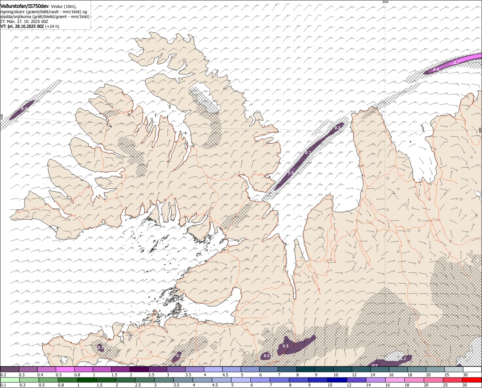Pick the 0.8 green swatch, lower legend row
Image resolution: width=482 pixels, height=388 pixels.
coord(67,380)
